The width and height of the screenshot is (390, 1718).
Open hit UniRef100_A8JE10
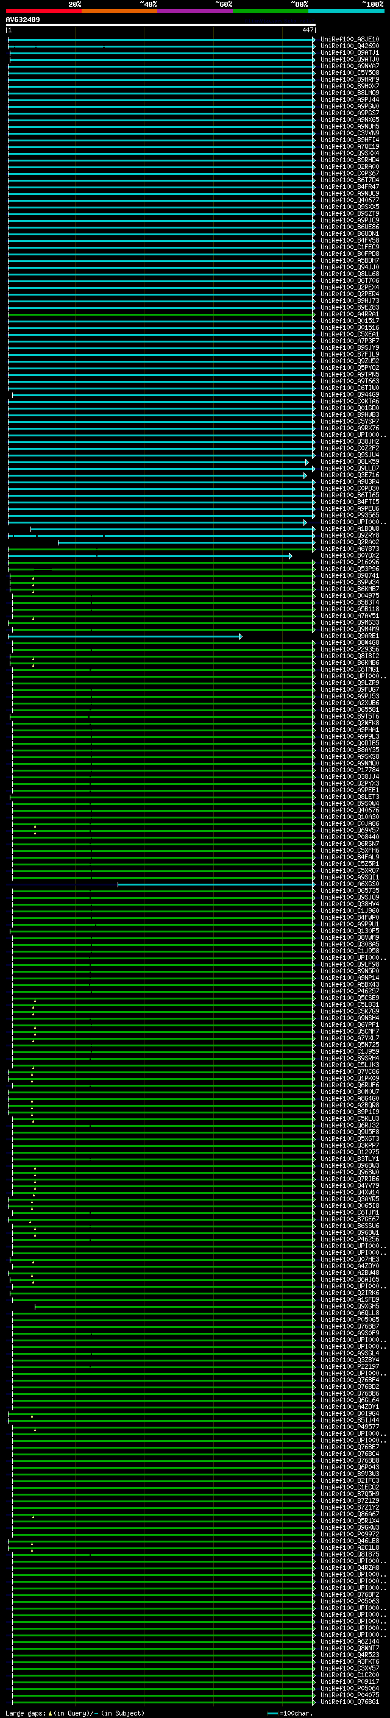point(349,40)
